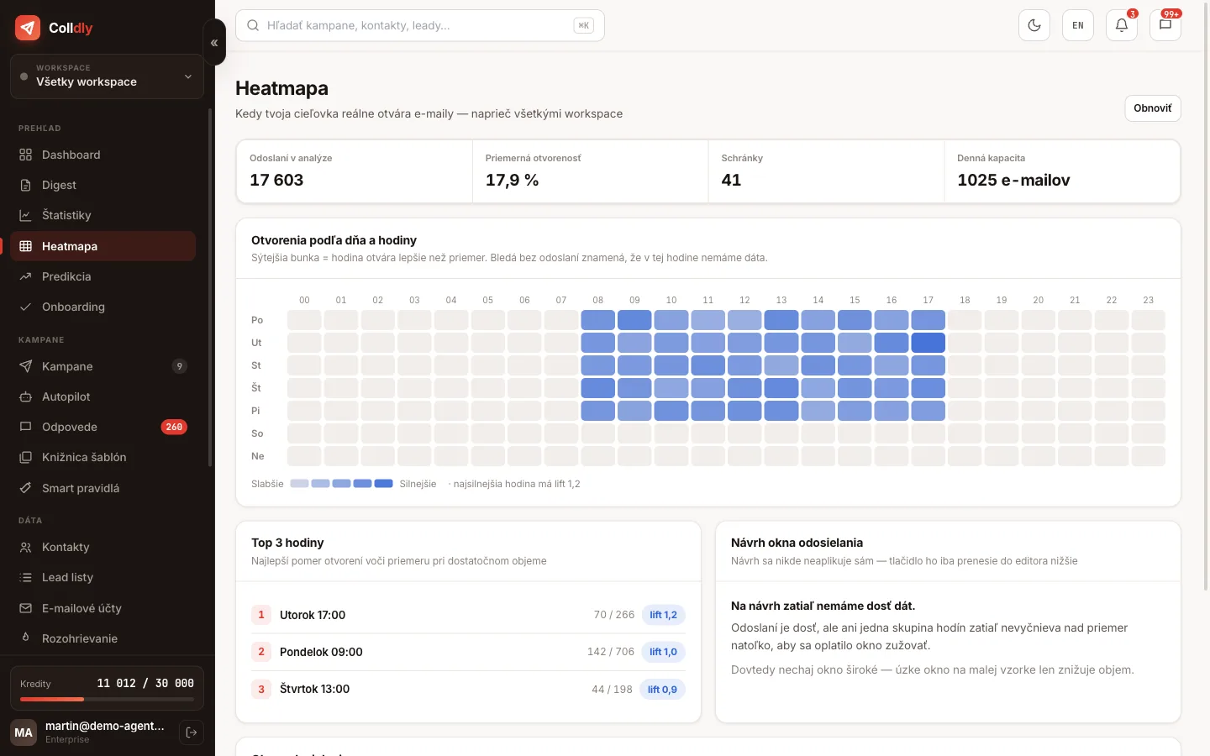The image size is (1210, 756).
Task: Select the Pondelok 09:00 top hour row
Action: (468, 652)
